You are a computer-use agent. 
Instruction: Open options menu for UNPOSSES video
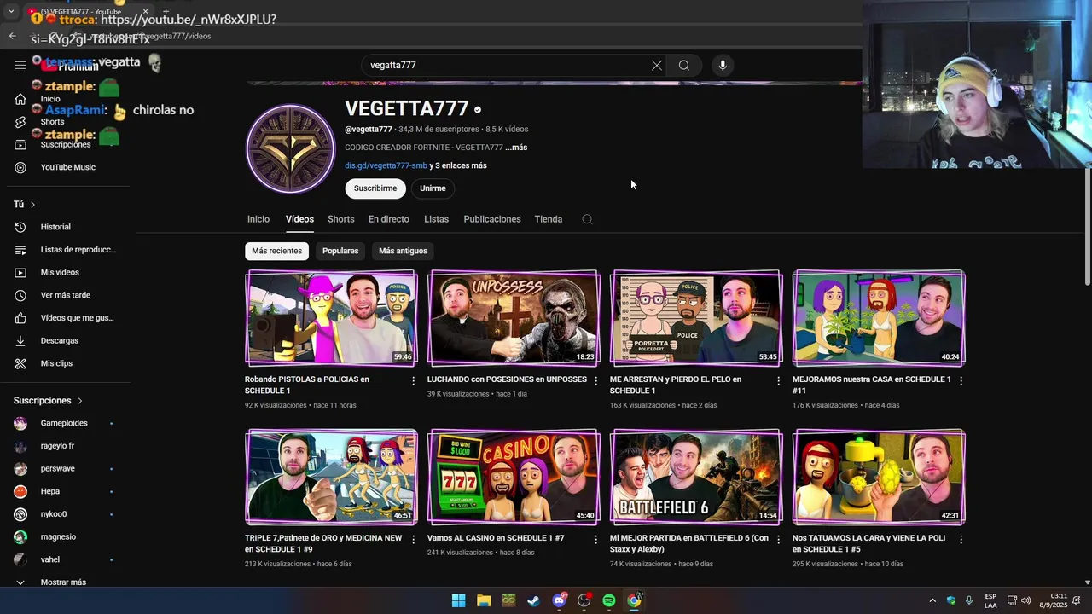tap(596, 380)
